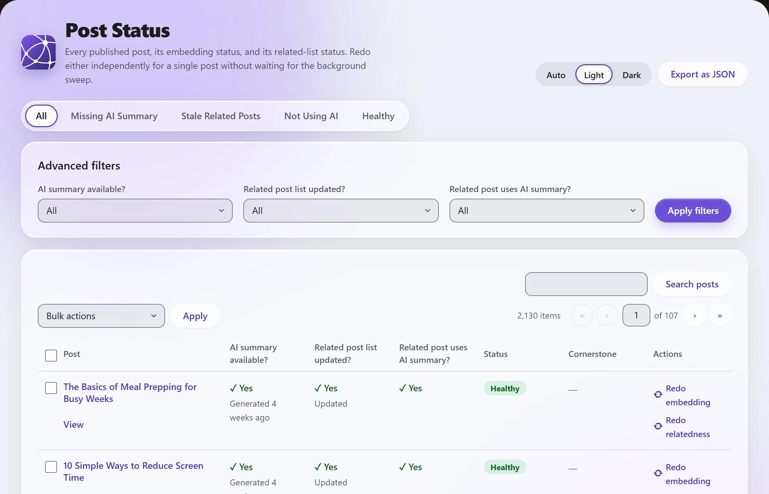Click the Post Status globe logo icon
769x494 pixels.
[38, 52]
